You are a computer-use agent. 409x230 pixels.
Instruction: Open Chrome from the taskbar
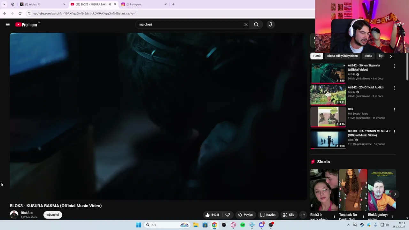click(x=214, y=225)
